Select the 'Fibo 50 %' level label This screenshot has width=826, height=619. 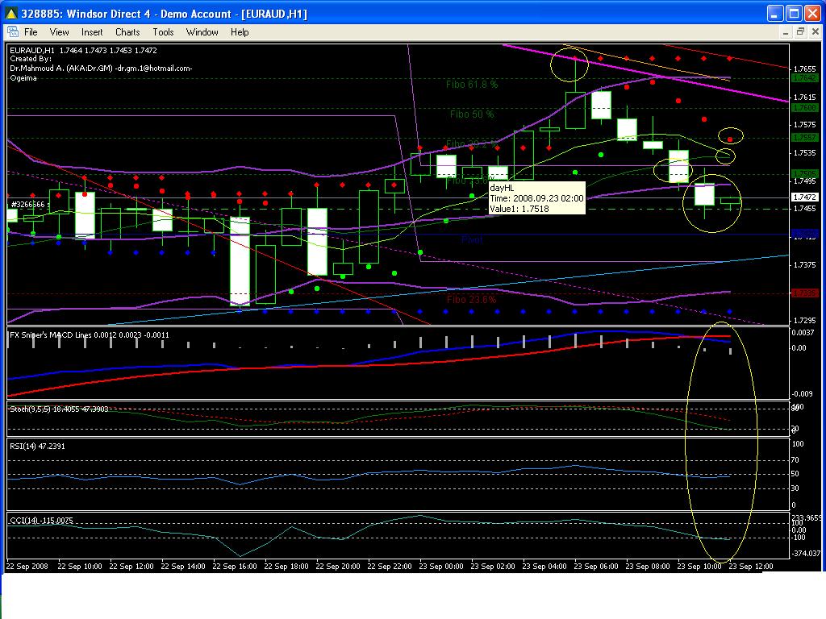click(x=471, y=114)
